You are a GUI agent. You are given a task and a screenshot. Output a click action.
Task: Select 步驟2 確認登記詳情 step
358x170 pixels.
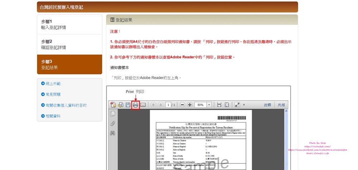pyautogui.click(x=69, y=44)
